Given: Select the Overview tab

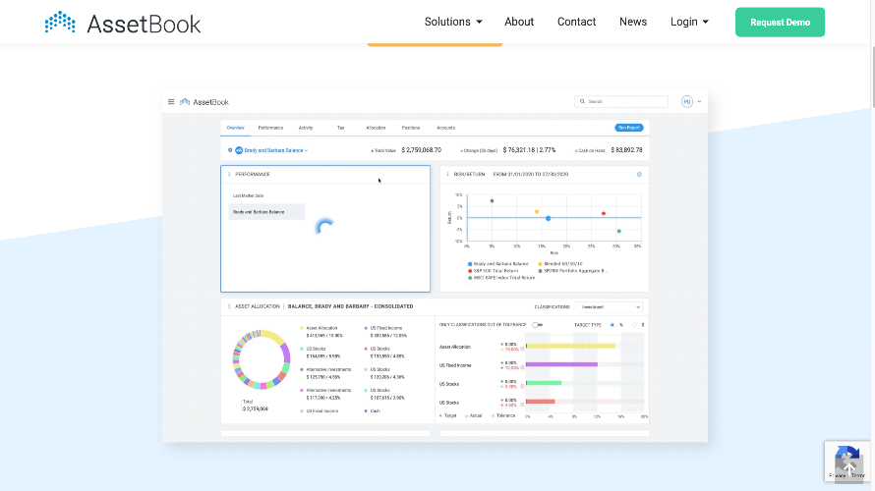Looking at the screenshot, I should [236, 128].
